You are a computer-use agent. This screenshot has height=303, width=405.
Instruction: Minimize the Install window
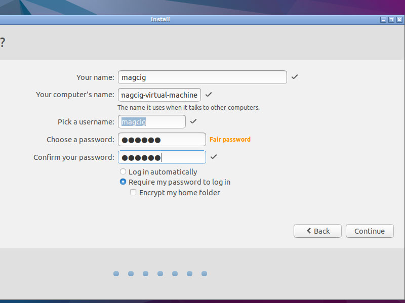(x=383, y=20)
